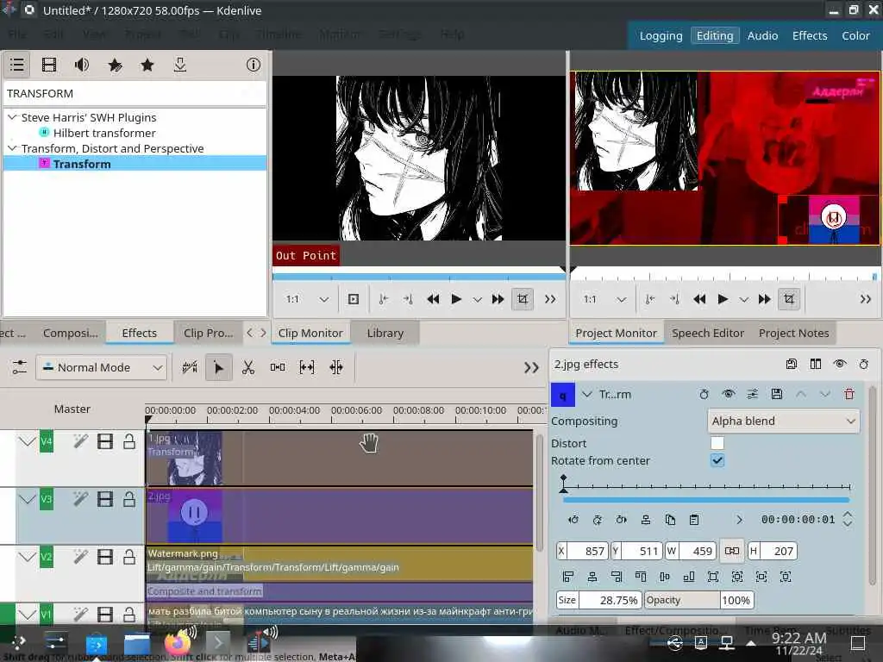Screen dimensions: 883x662
Task: Show main effects list icon
Action: [x=17, y=65]
